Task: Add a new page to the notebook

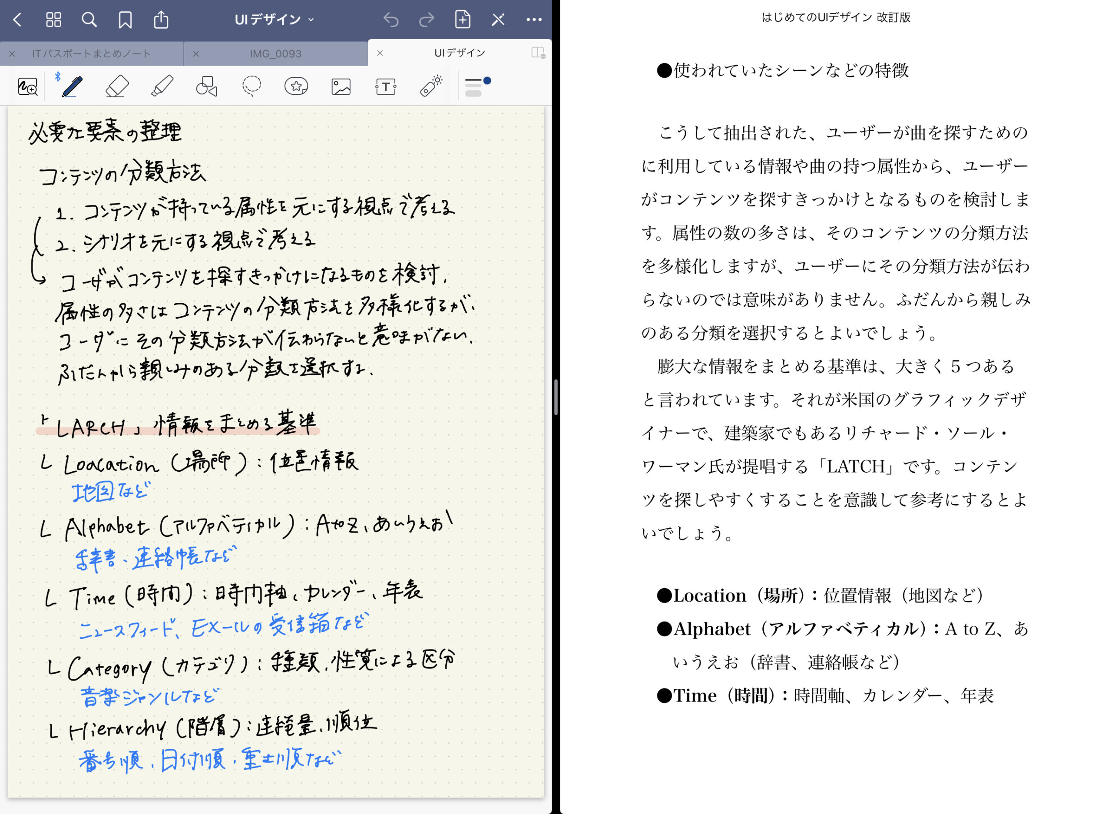Action: pyautogui.click(x=463, y=19)
